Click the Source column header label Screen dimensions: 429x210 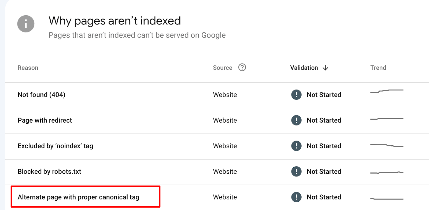(223, 68)
